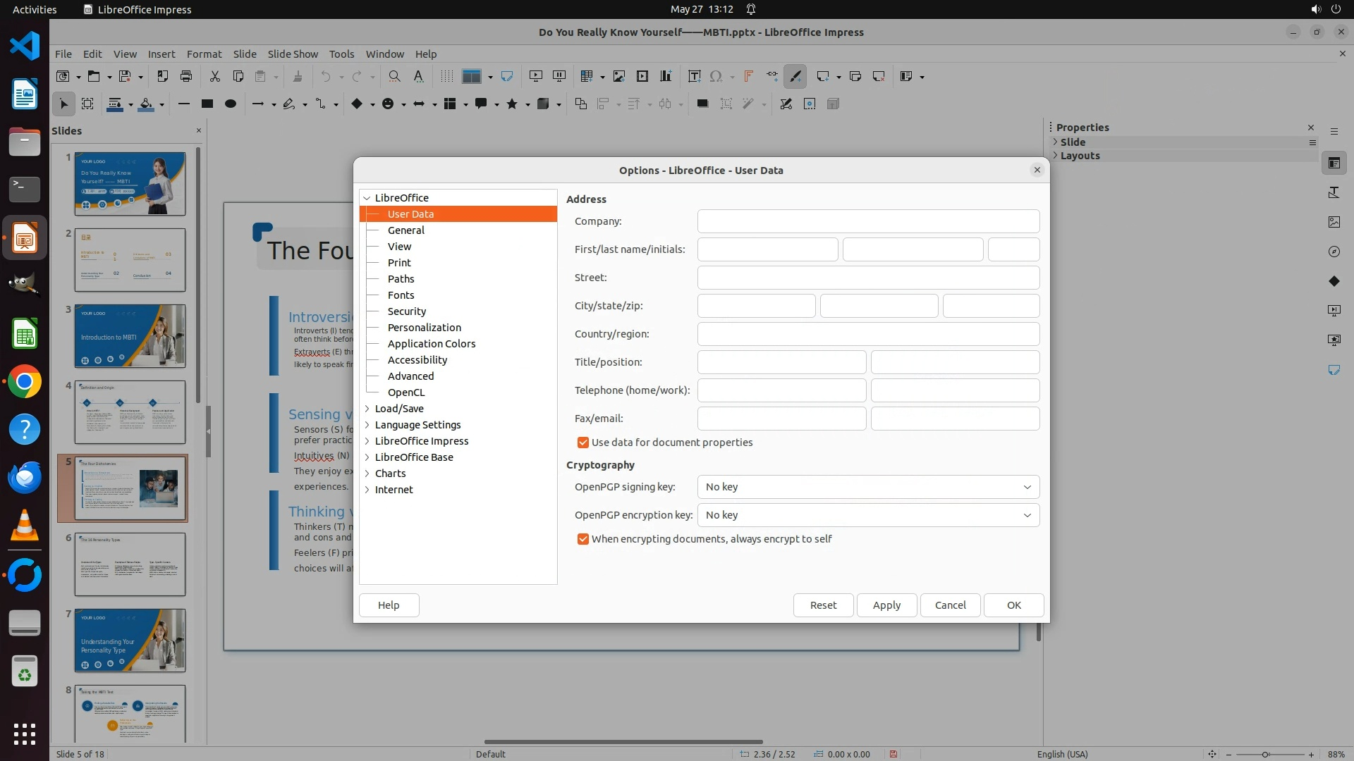Open the Slide Show menu
The height and width of the screenshot is (761, 1354).
pos(293,54)
